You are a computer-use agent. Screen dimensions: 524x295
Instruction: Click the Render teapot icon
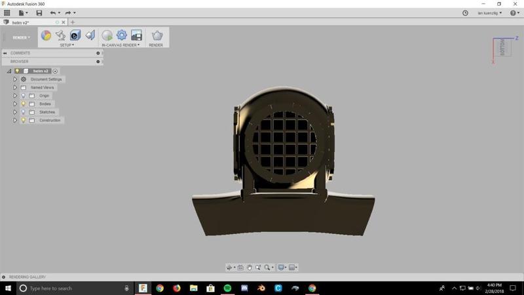point(157,35)
